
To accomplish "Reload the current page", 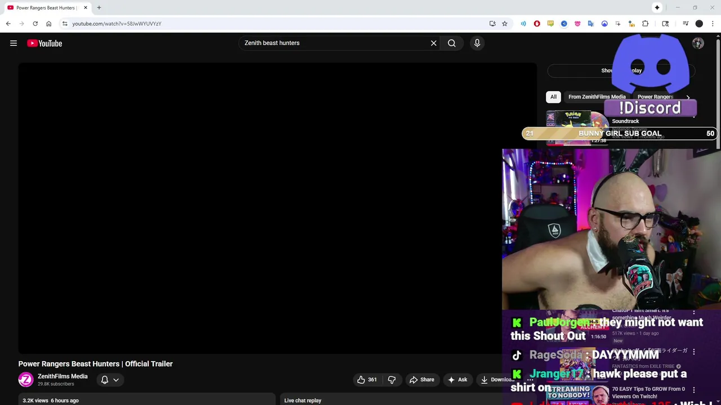I will [x=35, y=24].
